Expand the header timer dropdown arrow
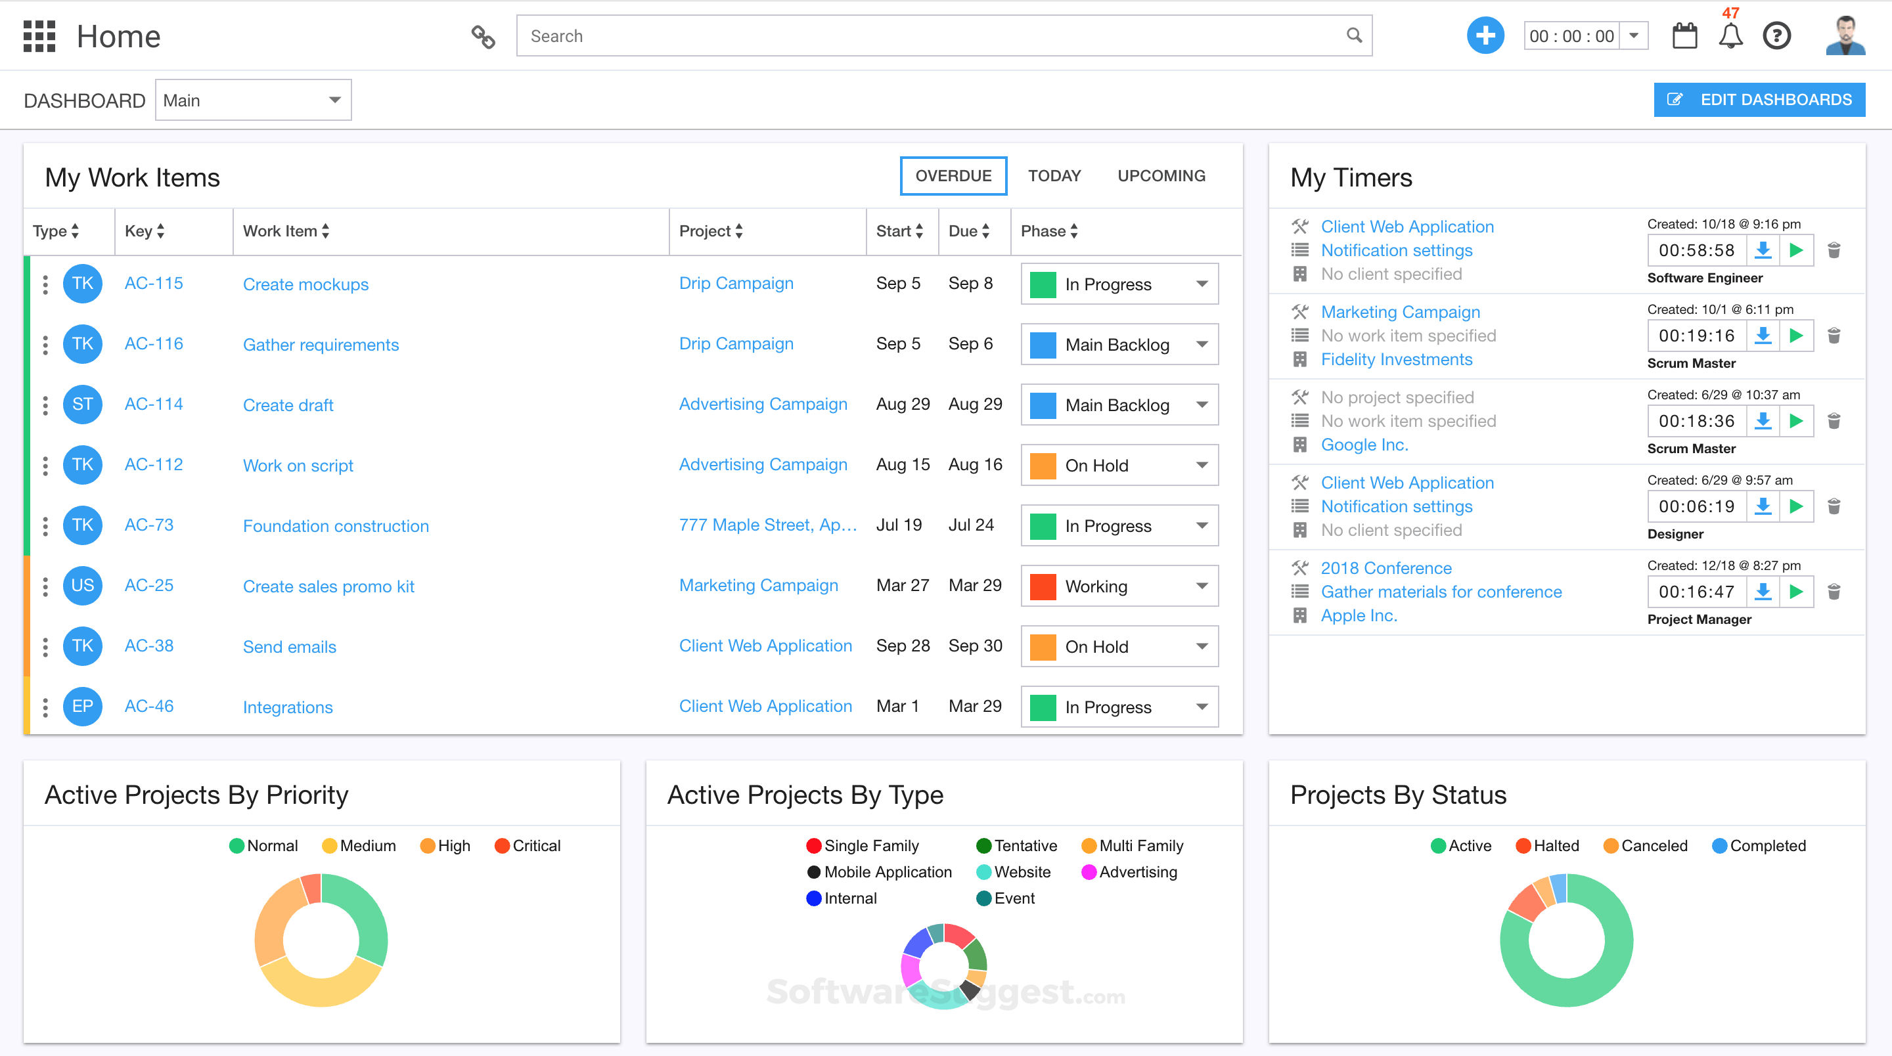This screenshot has width=1892, height=1056. coord(1633,36)
